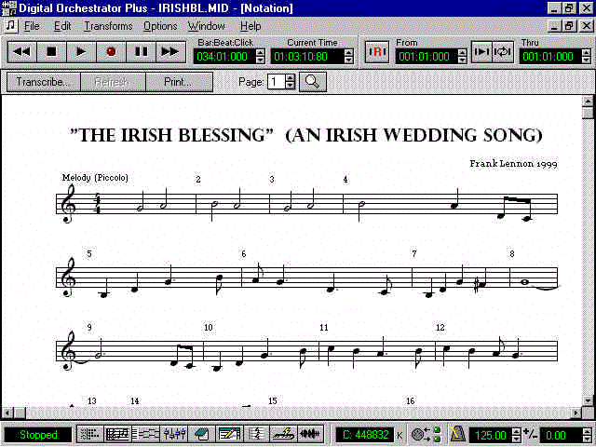Toggle the play-range arrow button next to From
Viewport: 596px width, 447px height.
point(482,52)
